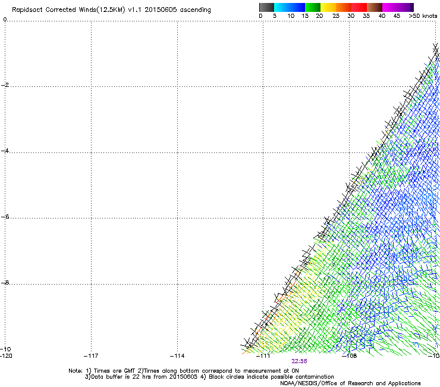Click the 10 label on the speed legend
The width and height of the screenshot is (440, 387).
(291, 16)
